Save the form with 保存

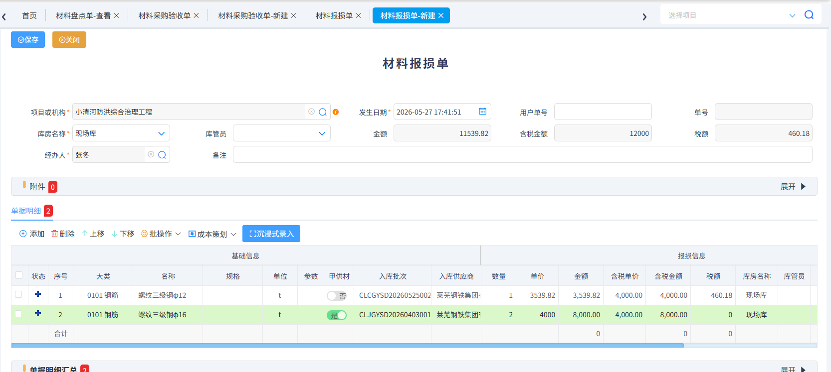pos(28,40)
